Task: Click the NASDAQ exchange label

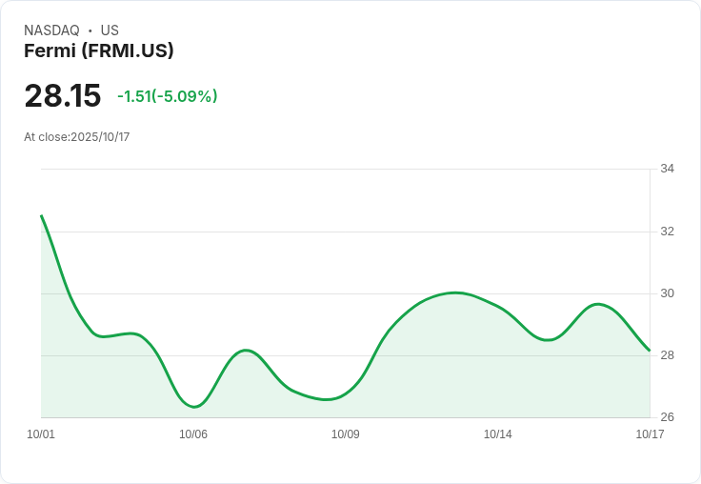Action: tap(51, 30)
